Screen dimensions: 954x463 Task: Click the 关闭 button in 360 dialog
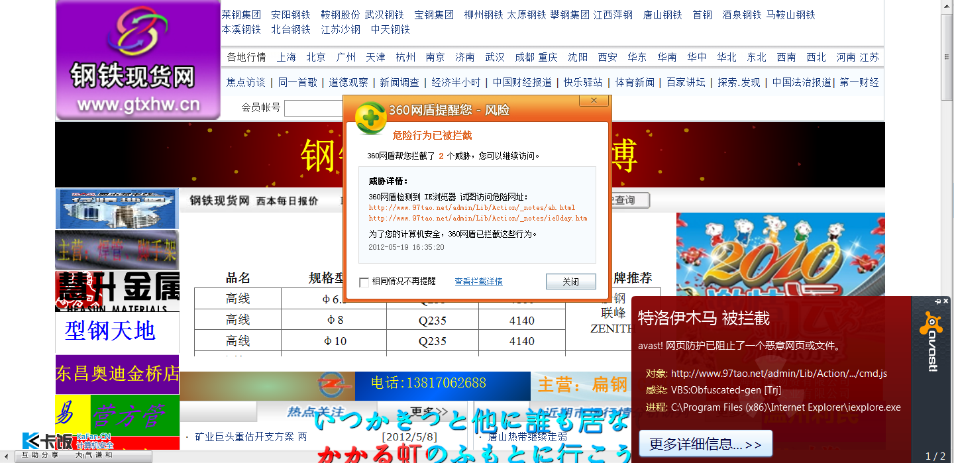tap(570, 282)
